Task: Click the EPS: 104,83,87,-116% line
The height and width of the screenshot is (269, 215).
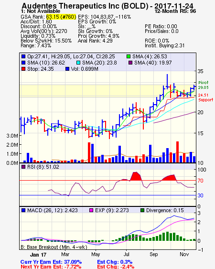Action: point(104,17)
